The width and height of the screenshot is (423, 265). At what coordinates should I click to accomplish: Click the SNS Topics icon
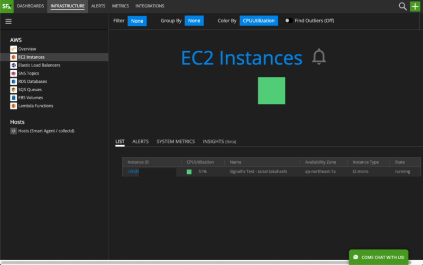coord(14,73)
